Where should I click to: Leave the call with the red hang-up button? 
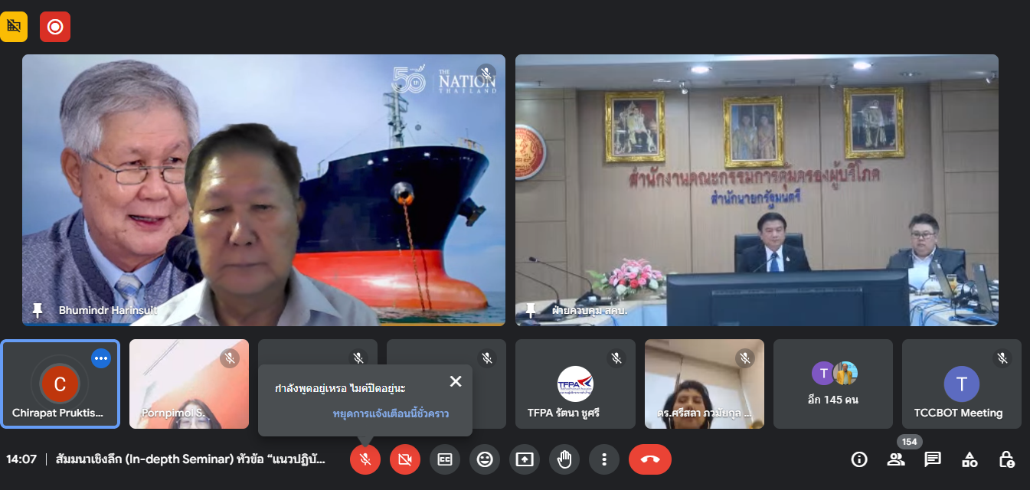coord(650,459)
